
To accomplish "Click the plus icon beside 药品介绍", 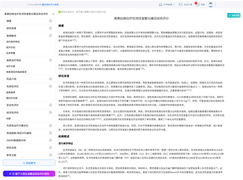I will coord(50,79).
